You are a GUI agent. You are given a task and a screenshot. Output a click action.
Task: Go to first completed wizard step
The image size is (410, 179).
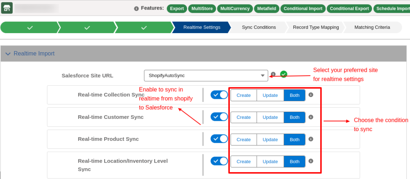pyautogui.click(x=30, y=28)
